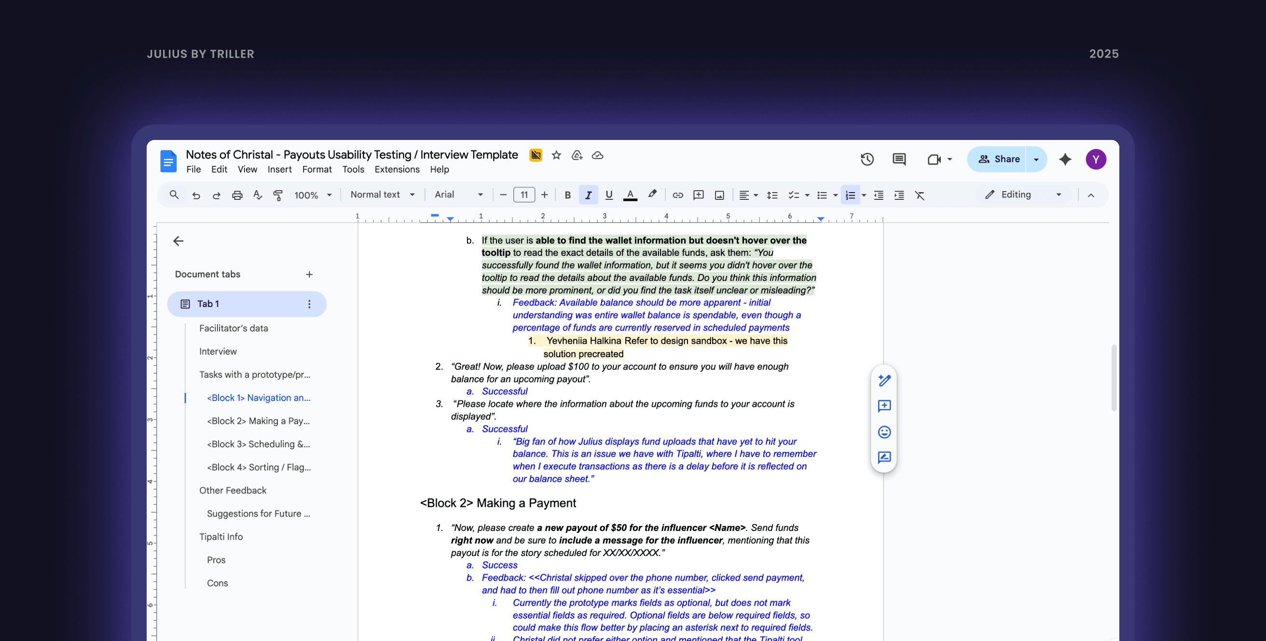
Task: Click the Share button
Action: click(998, 159)
